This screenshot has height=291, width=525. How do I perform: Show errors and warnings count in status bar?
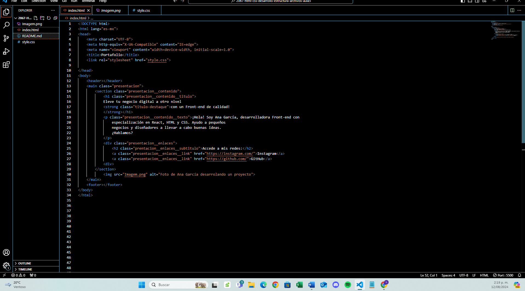[x=18, y=275]
